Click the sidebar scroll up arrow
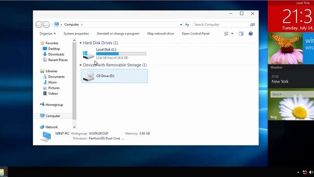The image size is (314, 177). pyautogui.click(x=74, y=40)
